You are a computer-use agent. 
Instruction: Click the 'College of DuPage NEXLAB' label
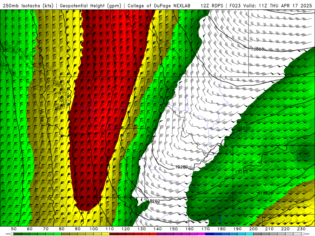click(x=159, y=6)
